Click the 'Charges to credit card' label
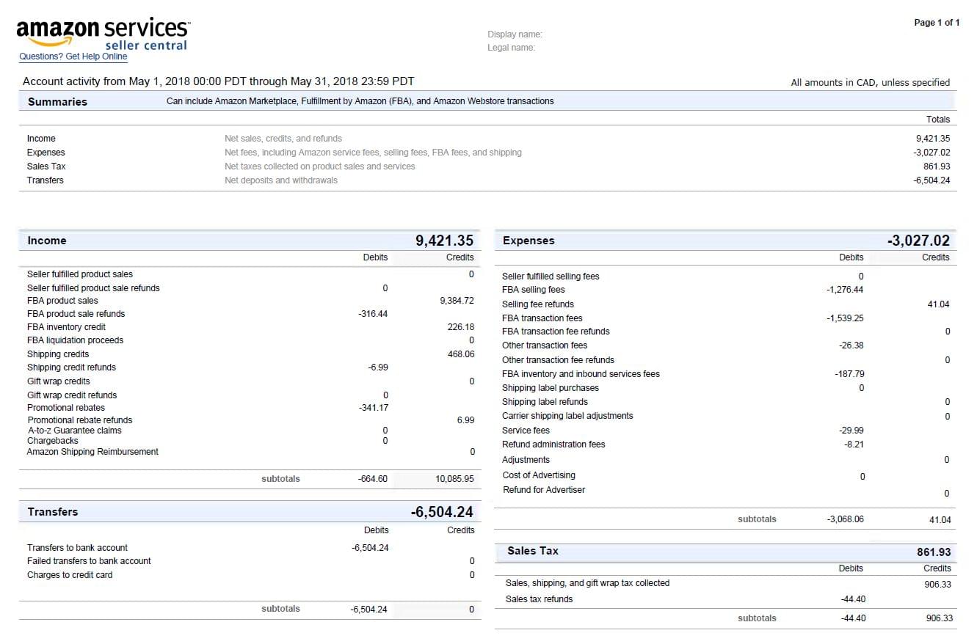The height and width of the screenshot is (644, 977). [70, 575]
